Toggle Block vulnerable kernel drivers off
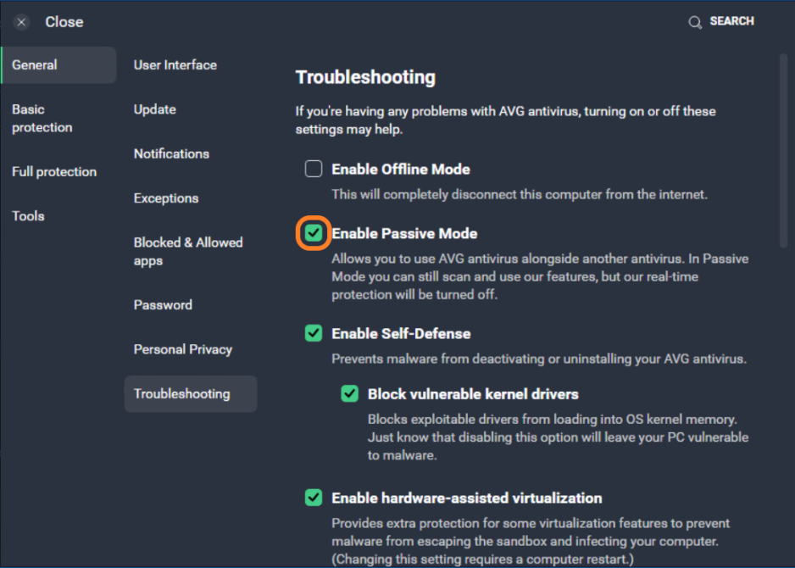Viewport: 795px width, 568px height. click(350, 394)
